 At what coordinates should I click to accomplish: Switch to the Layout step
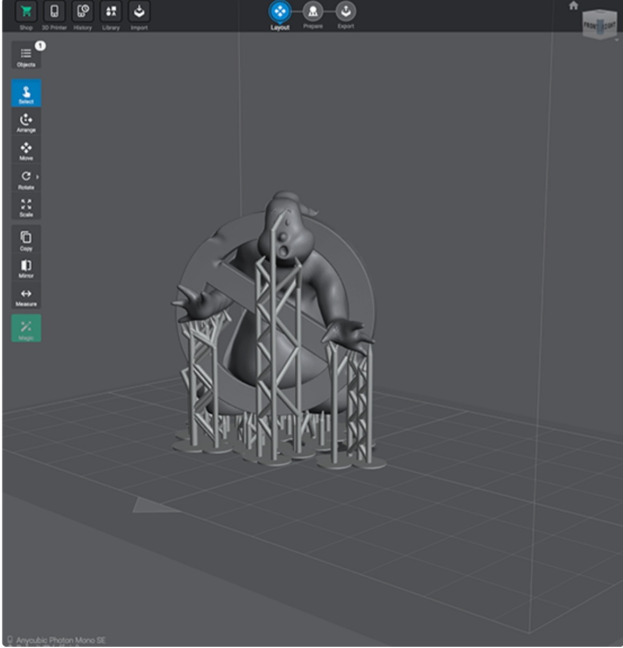(x=280, y=12)
